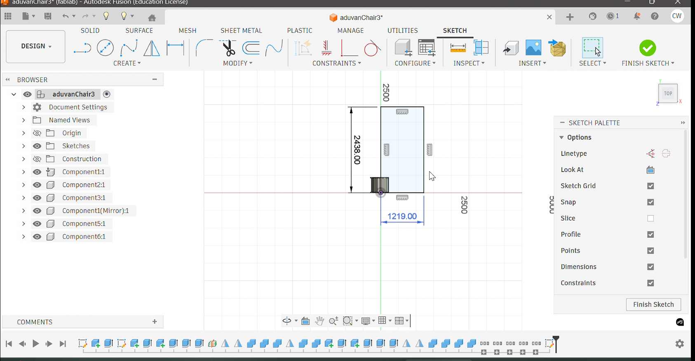Screen dimensions: 695x361
Task: Open the notifications bell
Action: tap(637, 16)
